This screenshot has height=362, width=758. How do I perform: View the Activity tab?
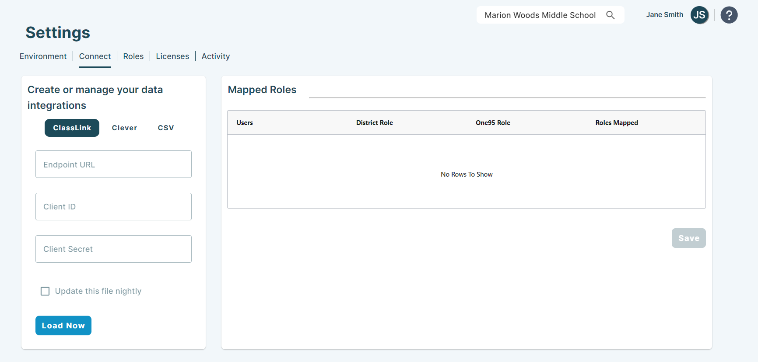coord(216,56)
